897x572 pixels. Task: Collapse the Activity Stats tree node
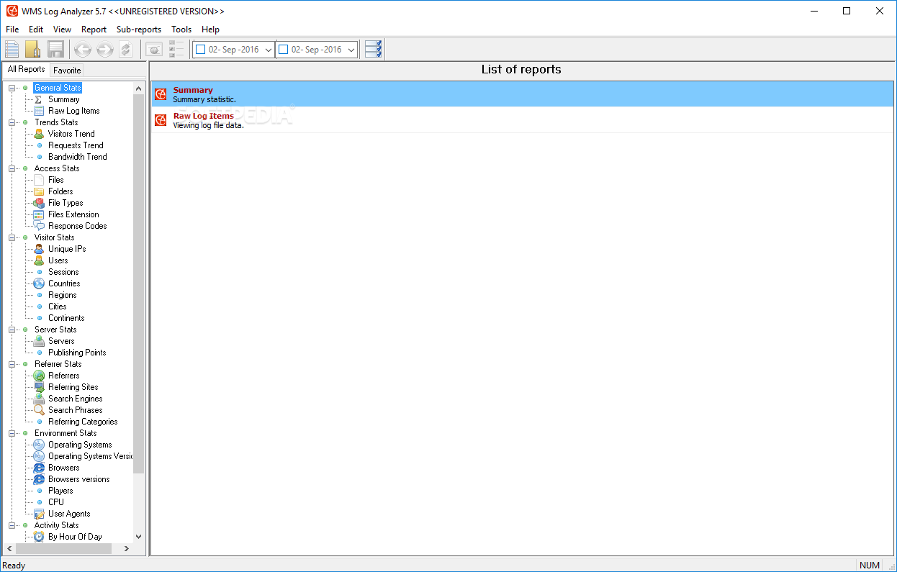point(12,525)
